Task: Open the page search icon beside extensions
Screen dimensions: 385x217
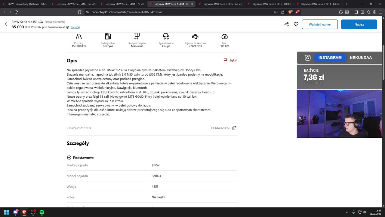Action: (x=347, y=12)
